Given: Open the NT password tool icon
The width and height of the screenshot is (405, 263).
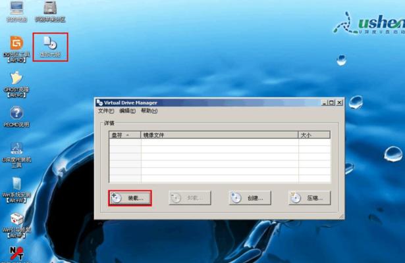Looking at the screenshot, I should pos(16,254).
